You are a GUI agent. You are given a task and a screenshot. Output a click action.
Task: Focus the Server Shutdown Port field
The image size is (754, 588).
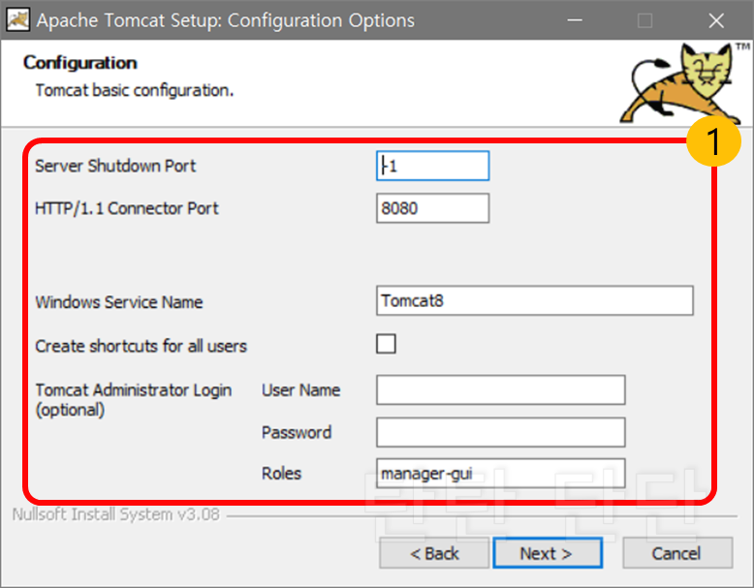tap(433, 166)
